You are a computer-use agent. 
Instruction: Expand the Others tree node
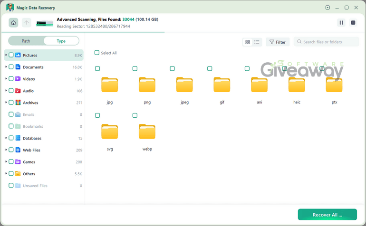point(6,173)
